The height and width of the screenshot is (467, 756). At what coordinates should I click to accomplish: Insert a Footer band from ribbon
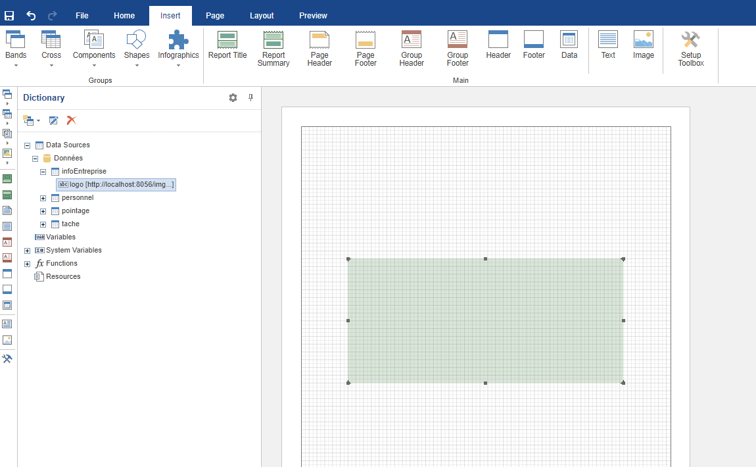[x=534, y=45]
